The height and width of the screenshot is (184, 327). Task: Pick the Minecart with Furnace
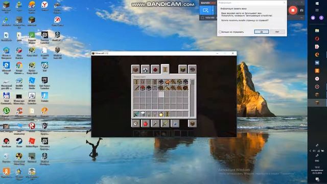pos(185,82)
